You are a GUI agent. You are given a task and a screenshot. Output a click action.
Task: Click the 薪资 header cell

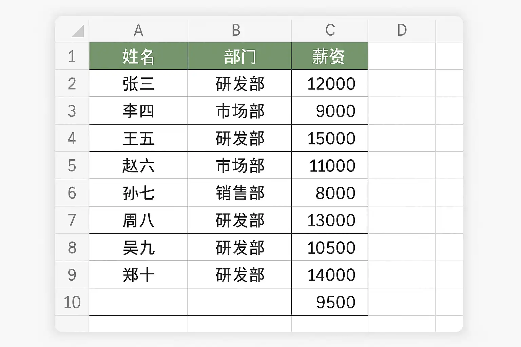pyautogui.click(x=330, y=56)
